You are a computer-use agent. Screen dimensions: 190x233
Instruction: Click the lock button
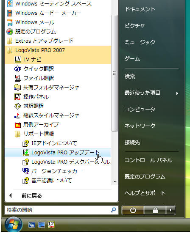pyautogui.click(x=155, y=210)
